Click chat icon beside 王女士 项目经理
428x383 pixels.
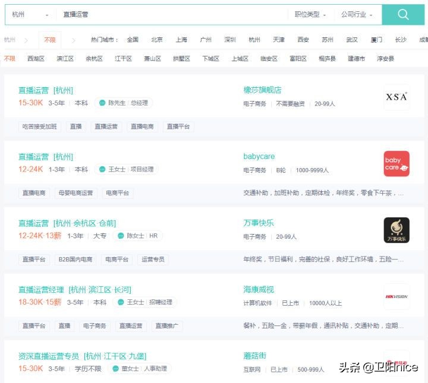(102, 170)
